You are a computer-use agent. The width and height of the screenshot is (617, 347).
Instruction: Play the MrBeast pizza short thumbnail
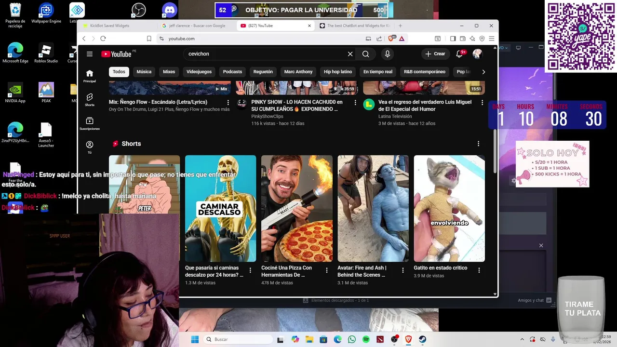pyautogui.click(x=297, y=208)
